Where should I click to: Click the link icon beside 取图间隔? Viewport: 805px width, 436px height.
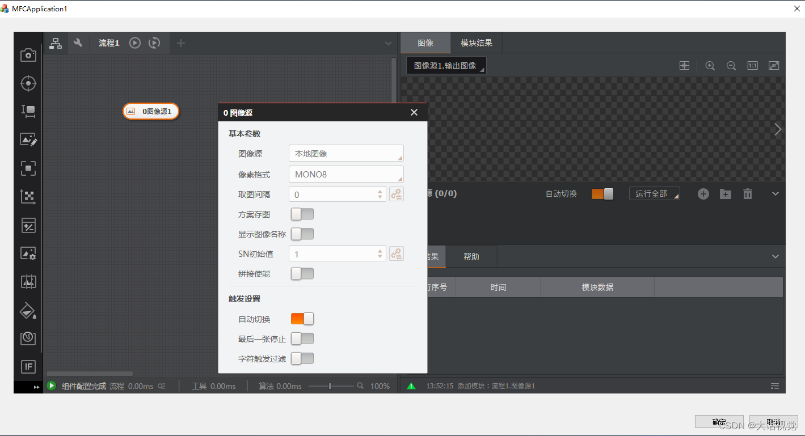[x=397, y=194]
